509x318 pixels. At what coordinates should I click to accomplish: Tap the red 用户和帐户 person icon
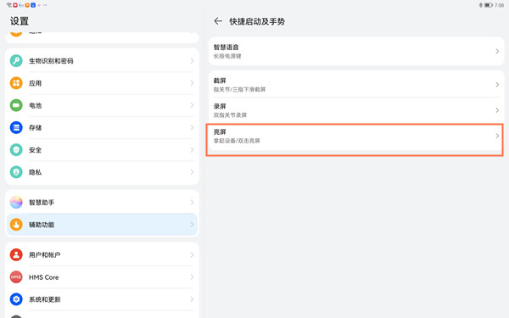click(x=16, y=254)
